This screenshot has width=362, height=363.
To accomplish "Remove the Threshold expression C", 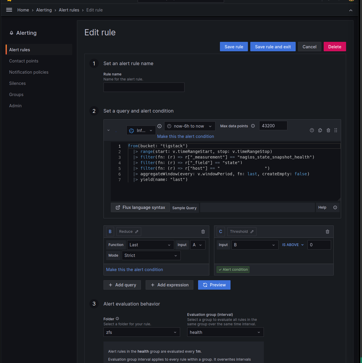I will tap(328, 232).
